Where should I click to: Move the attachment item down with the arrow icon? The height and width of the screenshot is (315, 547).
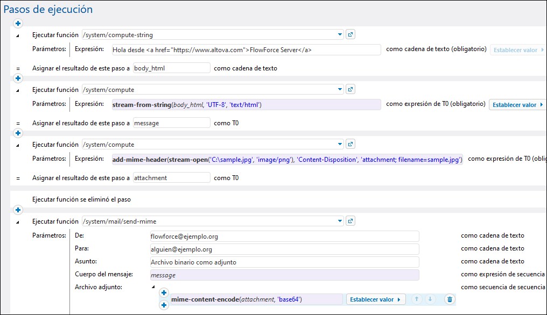click(x=430, y=299)
